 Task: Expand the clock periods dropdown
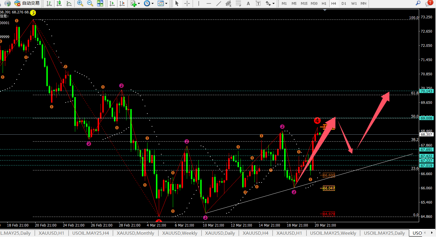(149, 3)
